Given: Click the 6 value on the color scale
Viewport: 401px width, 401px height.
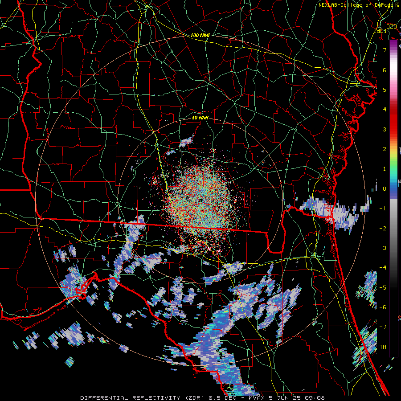Looking at the screenshot, I should (385, 70).
